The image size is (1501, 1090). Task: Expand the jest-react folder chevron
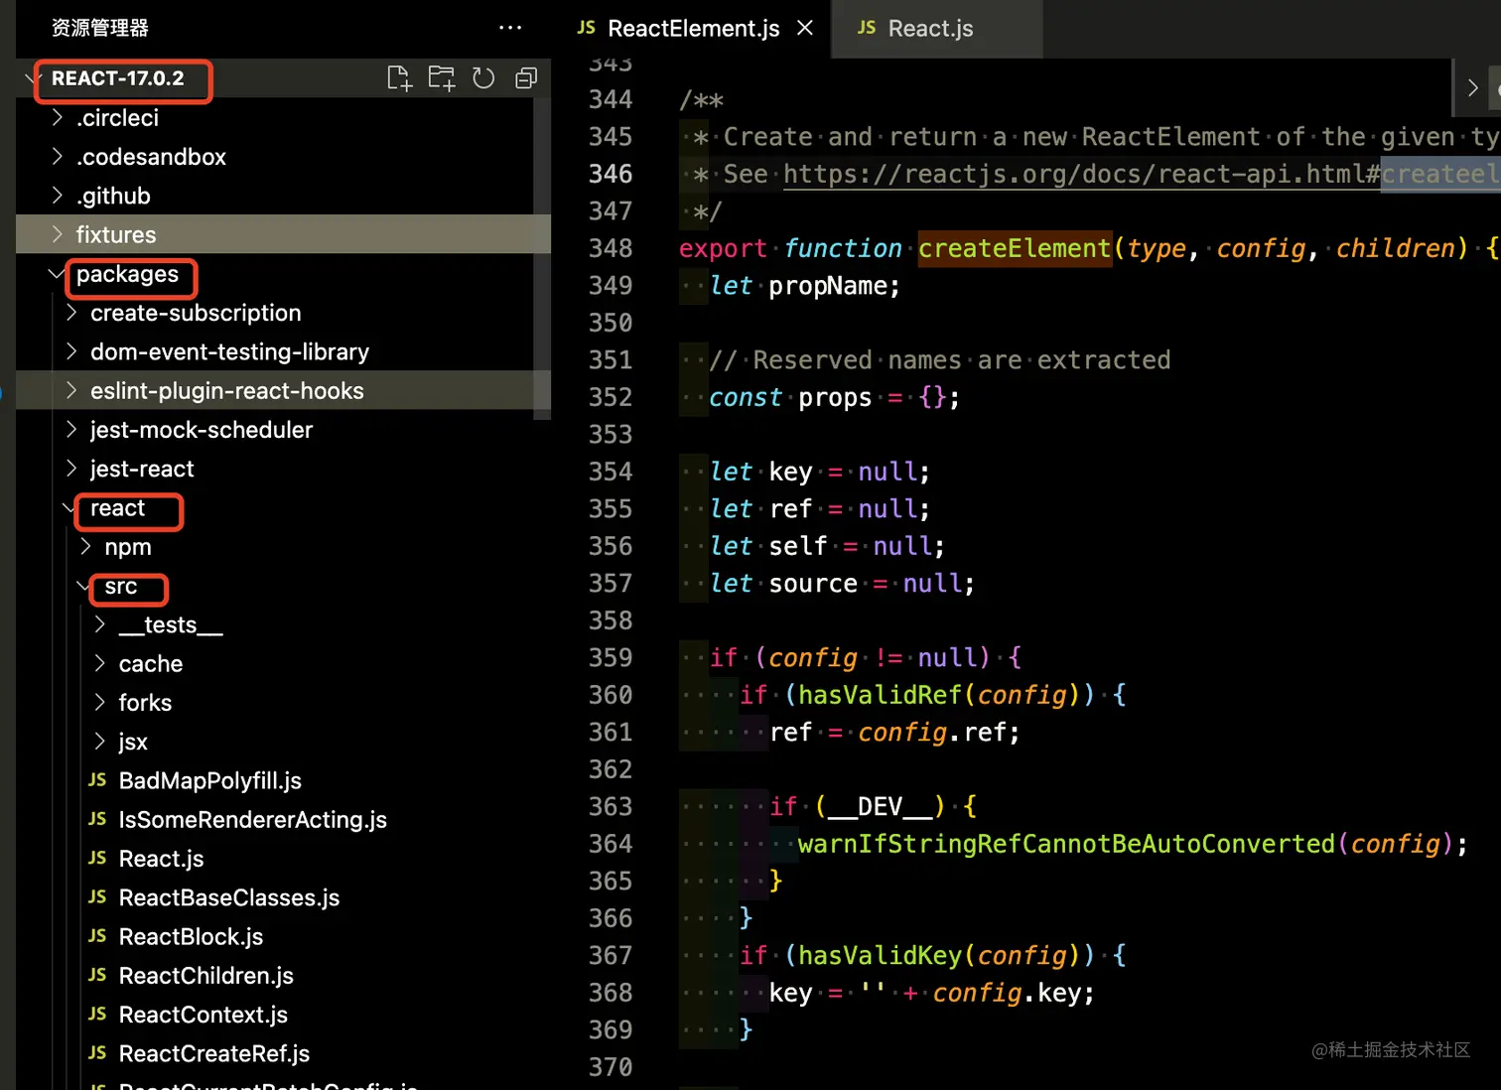coord(71,469)
